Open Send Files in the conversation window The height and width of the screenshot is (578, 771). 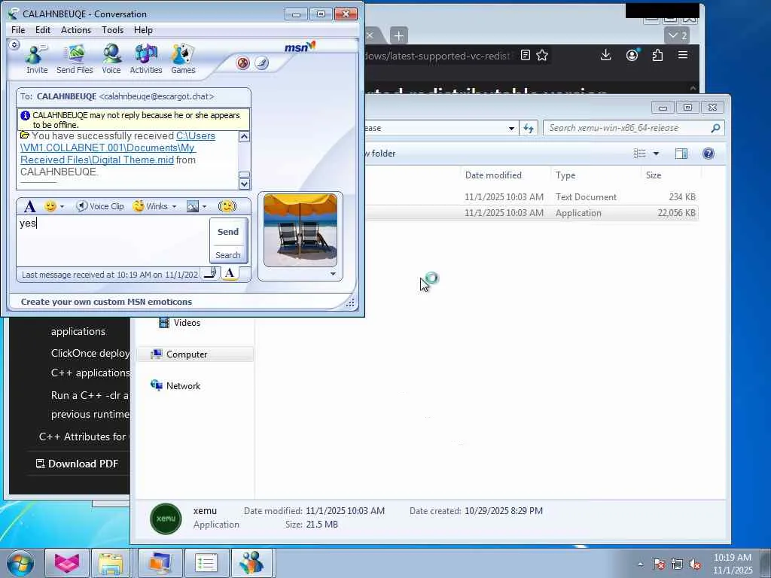(75, 59)
